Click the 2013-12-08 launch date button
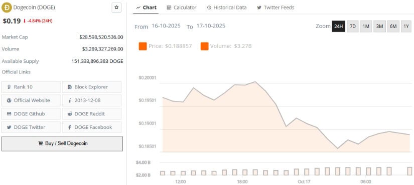414x185 pixels. [92, 100]
